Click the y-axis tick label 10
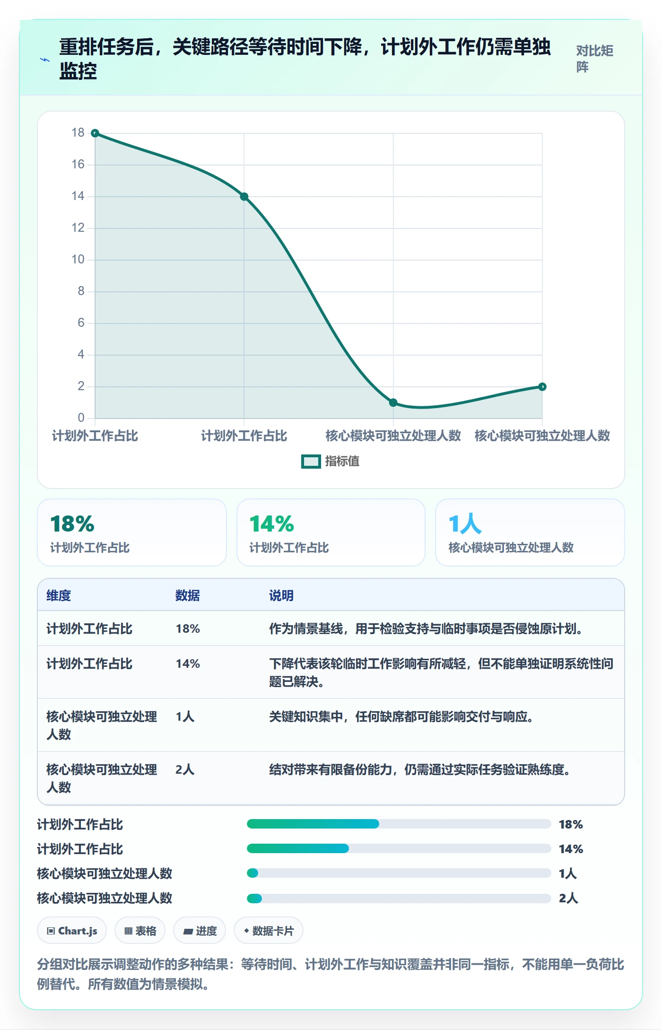662x1030 pixels. point(78,260)
